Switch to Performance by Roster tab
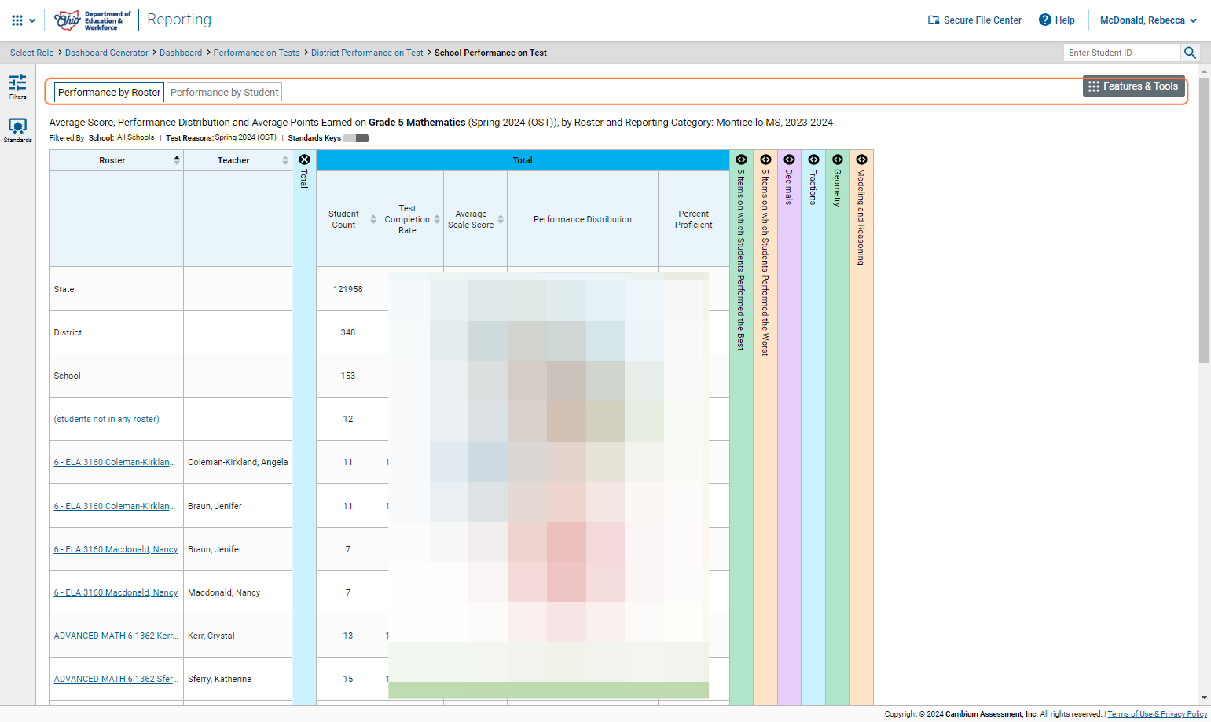The image size is (1211, 722). [109, 92]
